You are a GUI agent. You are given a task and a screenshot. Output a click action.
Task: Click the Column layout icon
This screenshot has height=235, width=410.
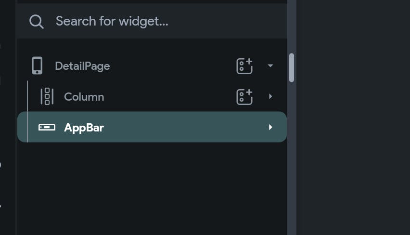[47, 97]
